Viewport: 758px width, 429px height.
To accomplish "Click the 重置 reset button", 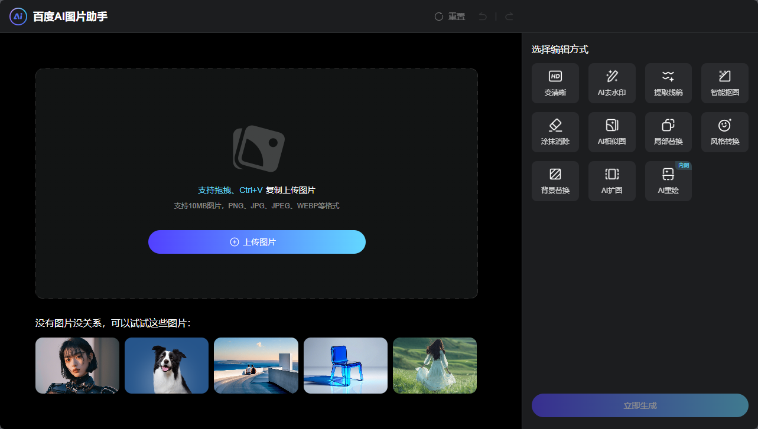I will coord(450,17).
